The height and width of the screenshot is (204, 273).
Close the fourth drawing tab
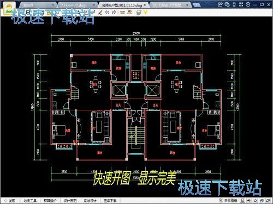coord(187,5)
